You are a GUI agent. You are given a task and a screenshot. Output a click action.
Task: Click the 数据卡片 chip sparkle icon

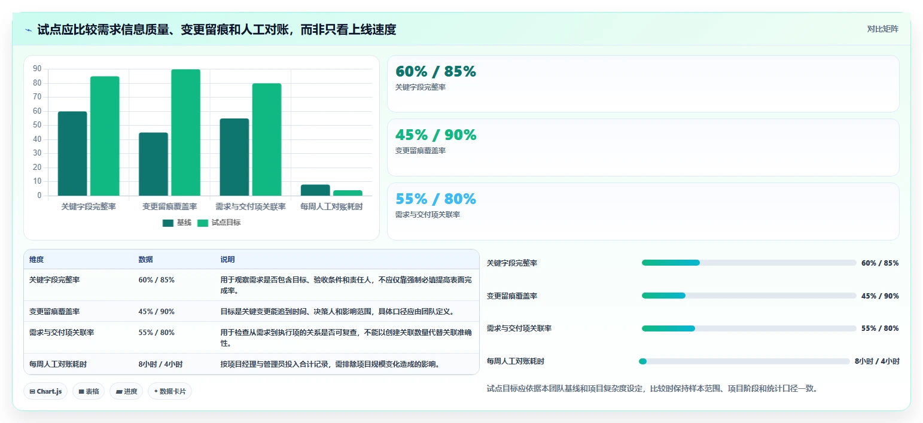pos(156,391)
